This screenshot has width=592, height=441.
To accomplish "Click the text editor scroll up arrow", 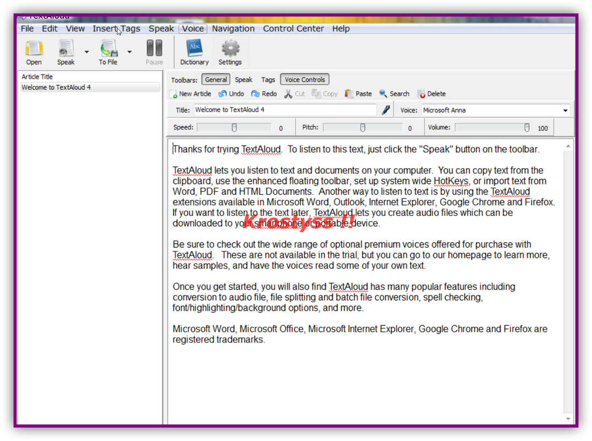I will [568, 146].
